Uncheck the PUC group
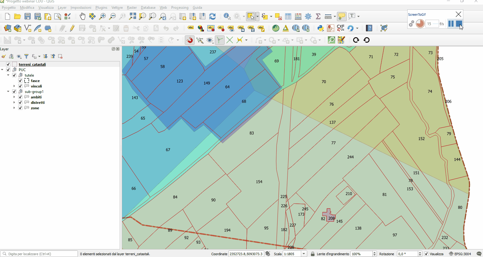 point(8,70)
